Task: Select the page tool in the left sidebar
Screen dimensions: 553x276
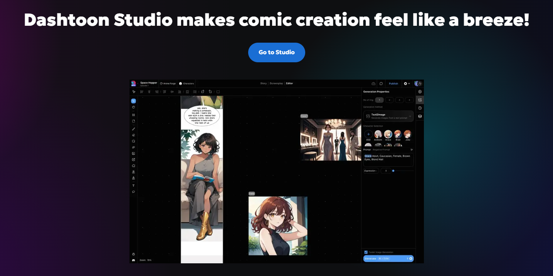Action: pos(133,121)
